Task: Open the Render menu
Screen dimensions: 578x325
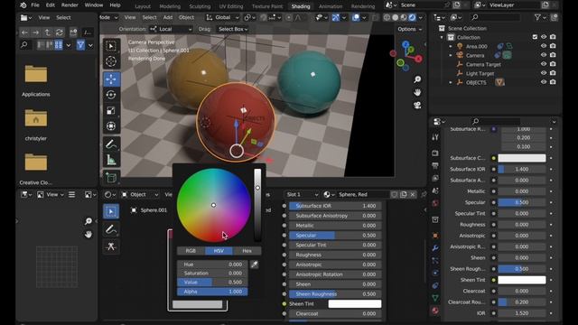Action: tap(70, 5)
